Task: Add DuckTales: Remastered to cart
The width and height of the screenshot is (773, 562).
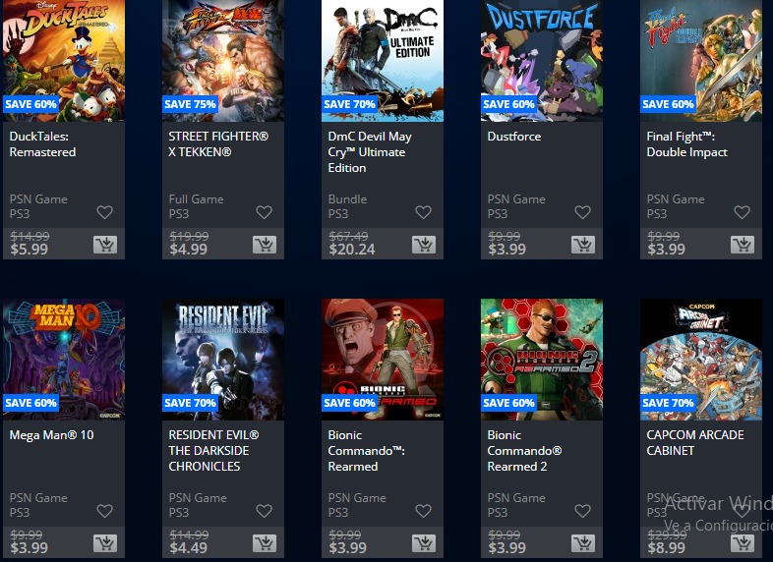Action: [x=105, y=245]
